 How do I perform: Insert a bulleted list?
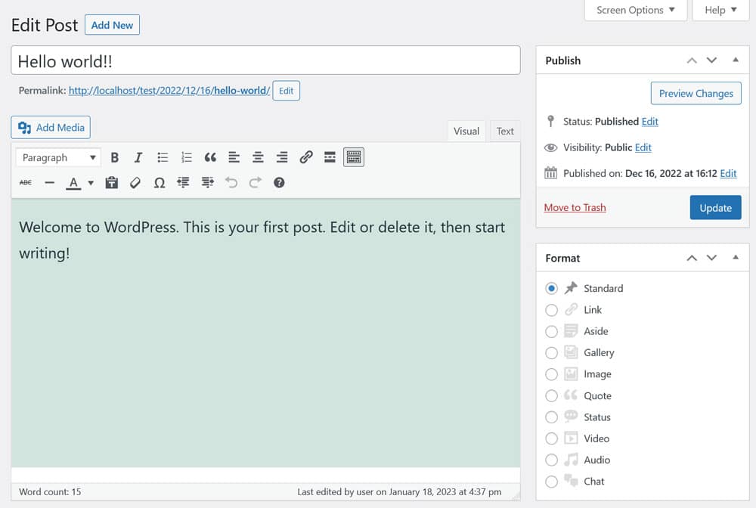pyautogui.click(x=163, y=157)
